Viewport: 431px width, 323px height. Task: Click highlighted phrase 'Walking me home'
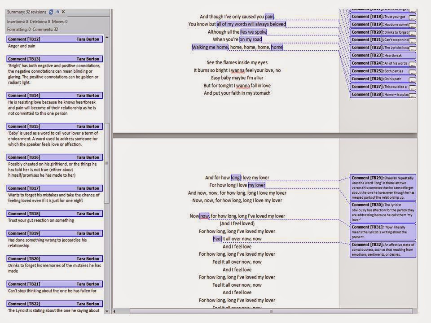click(x=210, y=47)
